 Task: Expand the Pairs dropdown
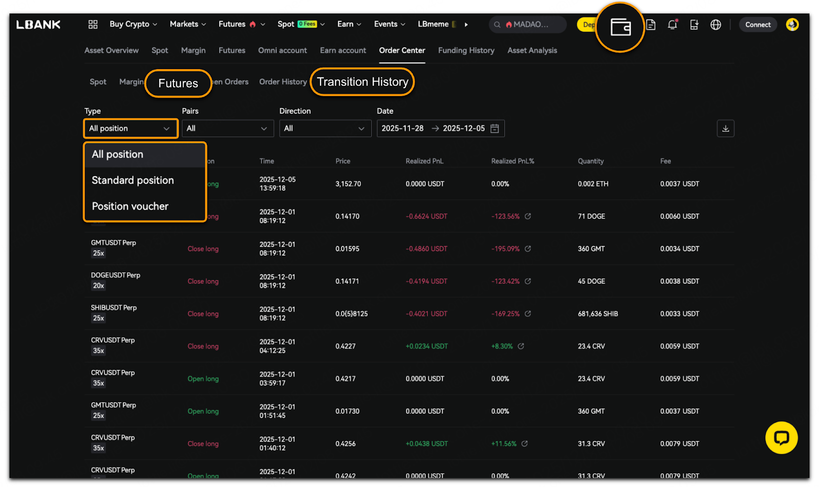pyautogui.click(x=227, y=128)
